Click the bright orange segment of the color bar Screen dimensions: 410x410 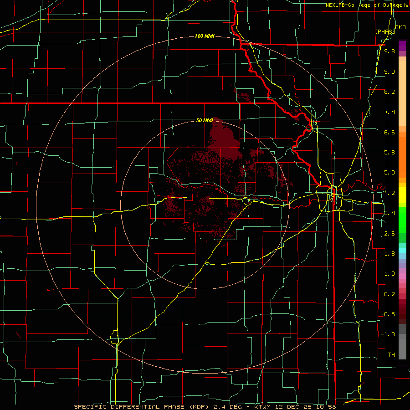click(x=402, y=158)
